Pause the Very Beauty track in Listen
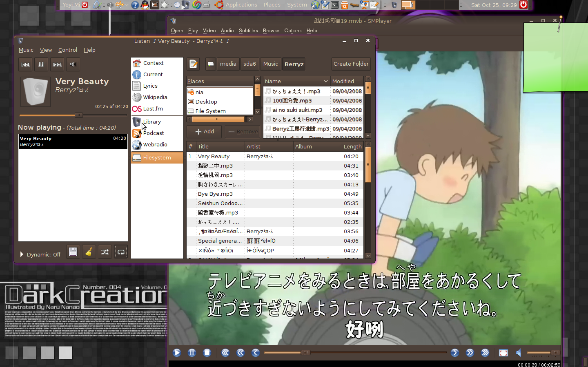This screenshot has width=588, height=367. click(41, 64)
